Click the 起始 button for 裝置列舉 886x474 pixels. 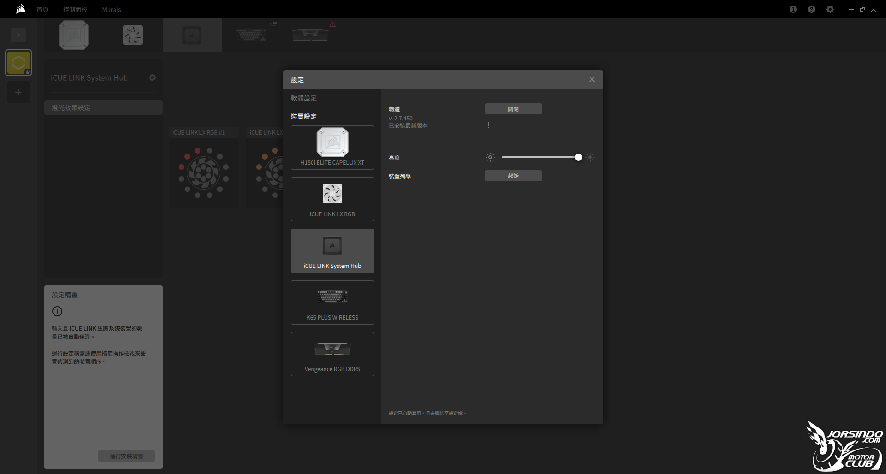click(513, 176)
